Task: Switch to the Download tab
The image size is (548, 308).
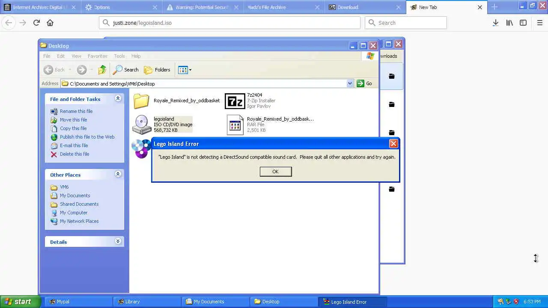Action: (365, 7)
